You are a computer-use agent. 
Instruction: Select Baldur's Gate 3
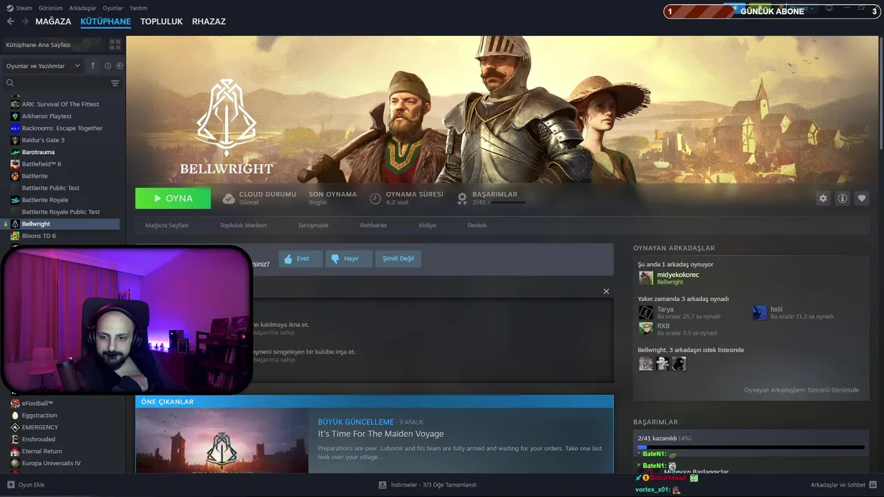pyautogui.click(x=43, y=140)
